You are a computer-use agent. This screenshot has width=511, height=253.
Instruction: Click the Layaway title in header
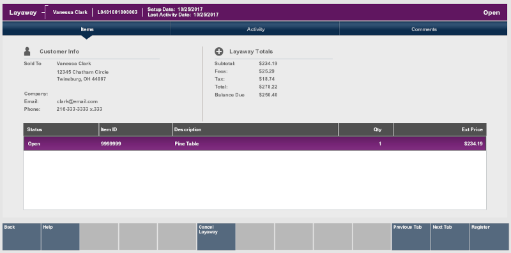click(x=23, y=13)
